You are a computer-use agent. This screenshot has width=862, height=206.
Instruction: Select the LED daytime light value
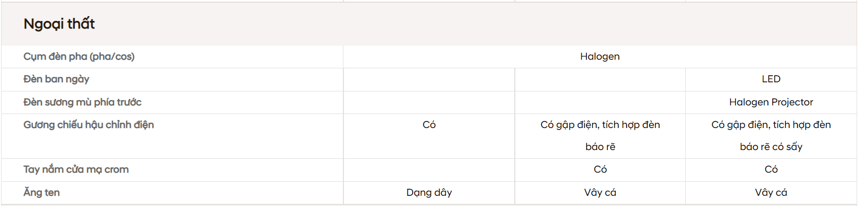(771, 79)
